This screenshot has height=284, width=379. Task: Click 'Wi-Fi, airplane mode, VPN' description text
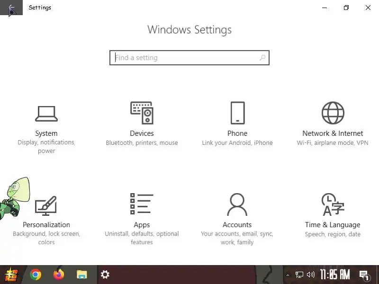333,143
